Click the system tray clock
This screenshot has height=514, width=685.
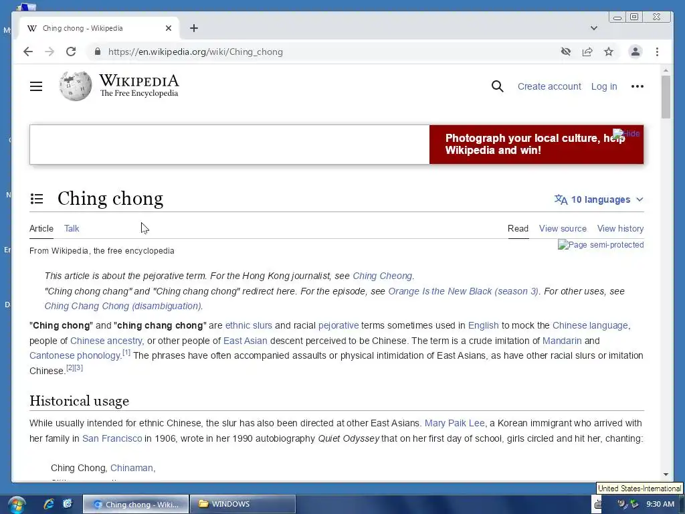660,504
